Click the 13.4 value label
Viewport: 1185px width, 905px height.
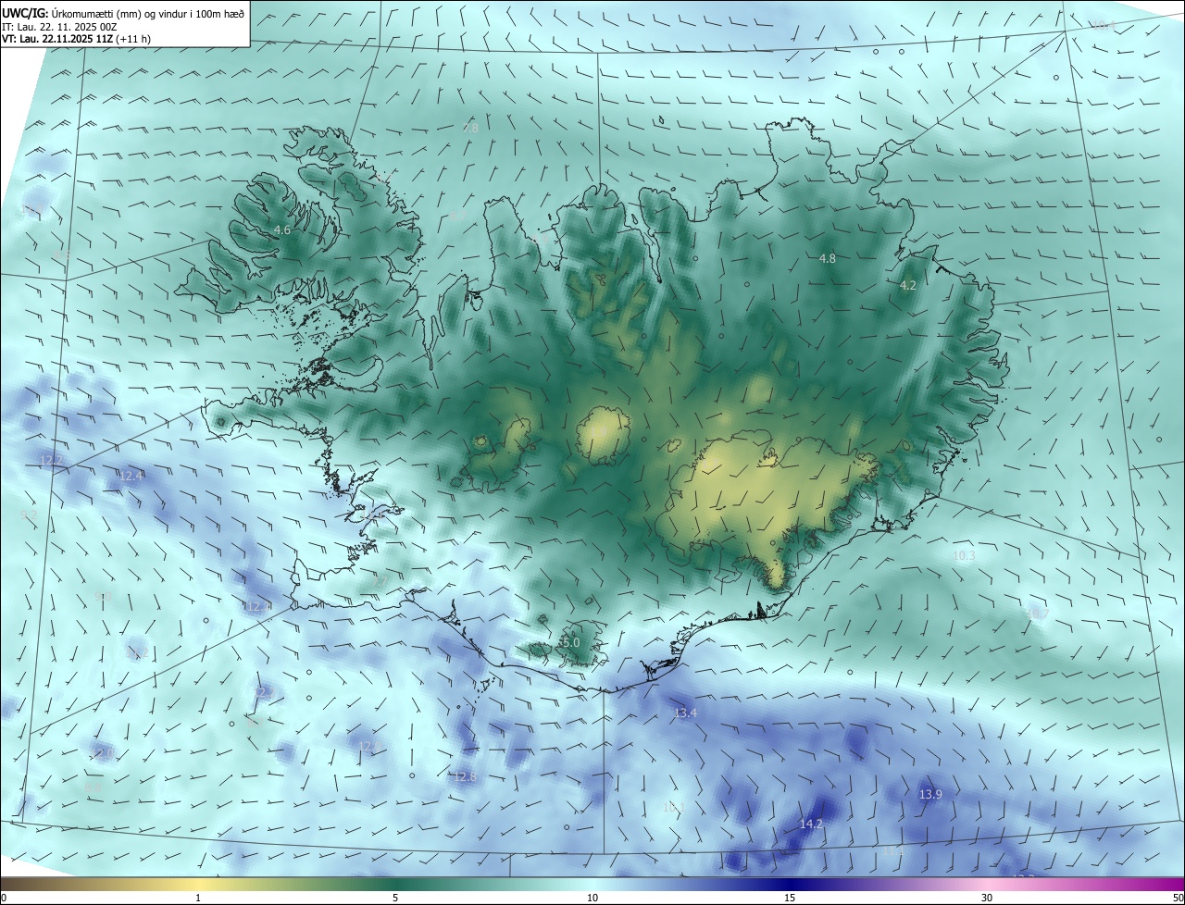[x=685, y=713]
